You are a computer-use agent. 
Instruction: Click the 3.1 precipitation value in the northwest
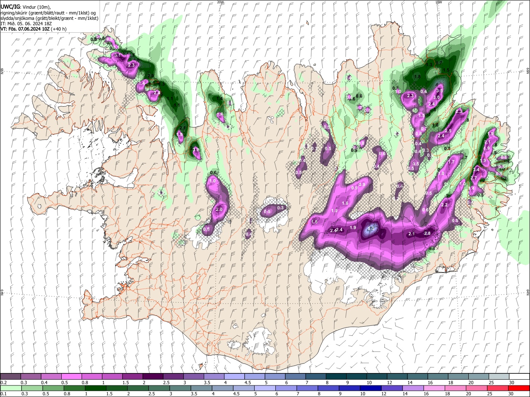[117, 55]
